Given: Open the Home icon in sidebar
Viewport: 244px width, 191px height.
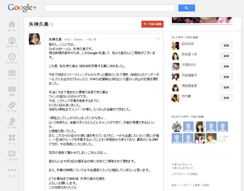Looking at the screenshot, I should click(12, 24).
